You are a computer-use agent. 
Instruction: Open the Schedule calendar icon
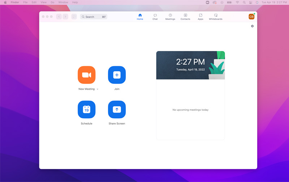pyautogui.click(x=86, y=110)
